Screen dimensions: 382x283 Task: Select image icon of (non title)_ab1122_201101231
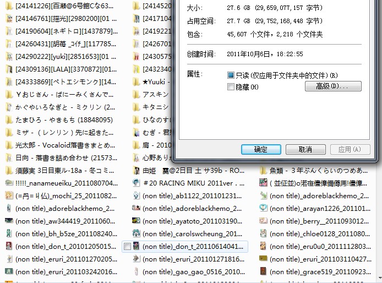tap(136, 195)
